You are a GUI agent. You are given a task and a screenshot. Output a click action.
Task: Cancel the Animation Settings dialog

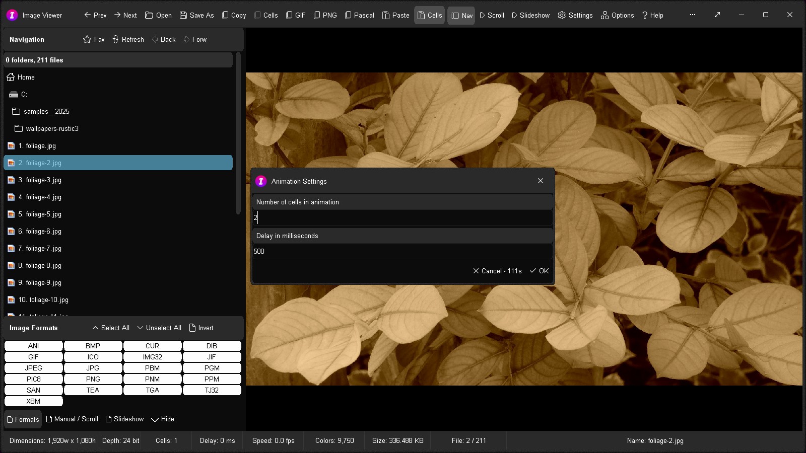497,271
